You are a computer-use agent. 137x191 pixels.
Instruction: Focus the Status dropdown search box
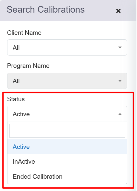[x=67, y=131]
